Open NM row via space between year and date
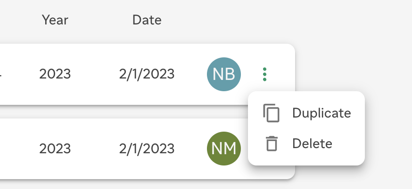Viewport: 412px width, 189px height. [95, 149]
